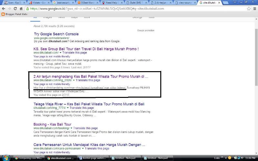Open KS. Sea Group Bali Tour result
258x161 pixels.
[x=86, y=49]
